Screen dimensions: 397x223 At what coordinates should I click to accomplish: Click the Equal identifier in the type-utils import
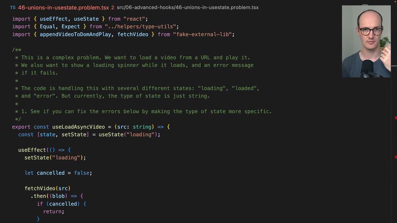49,27
